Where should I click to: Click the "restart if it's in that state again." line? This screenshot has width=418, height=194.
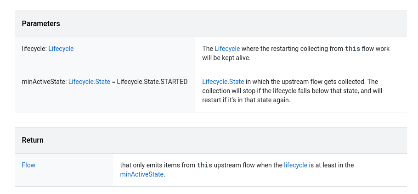246,100
